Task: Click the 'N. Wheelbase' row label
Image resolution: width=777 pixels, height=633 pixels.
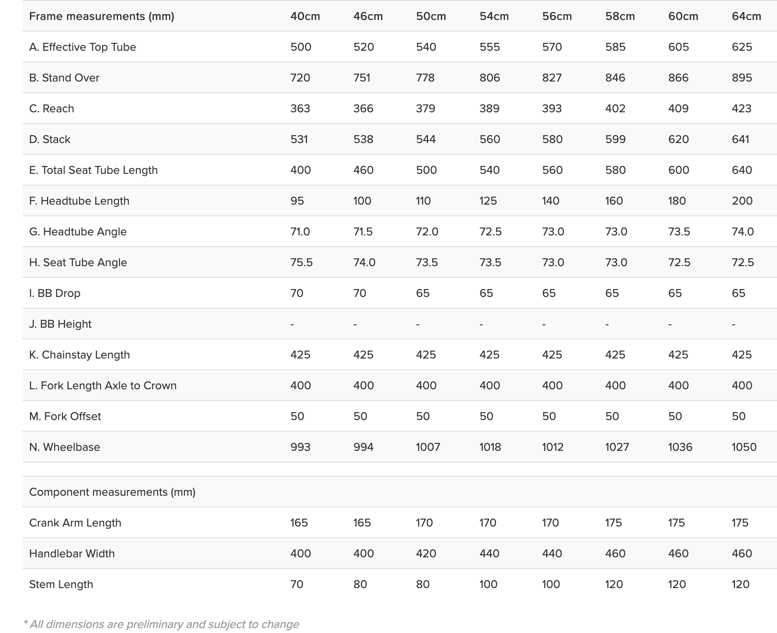Action: (64, 447)
